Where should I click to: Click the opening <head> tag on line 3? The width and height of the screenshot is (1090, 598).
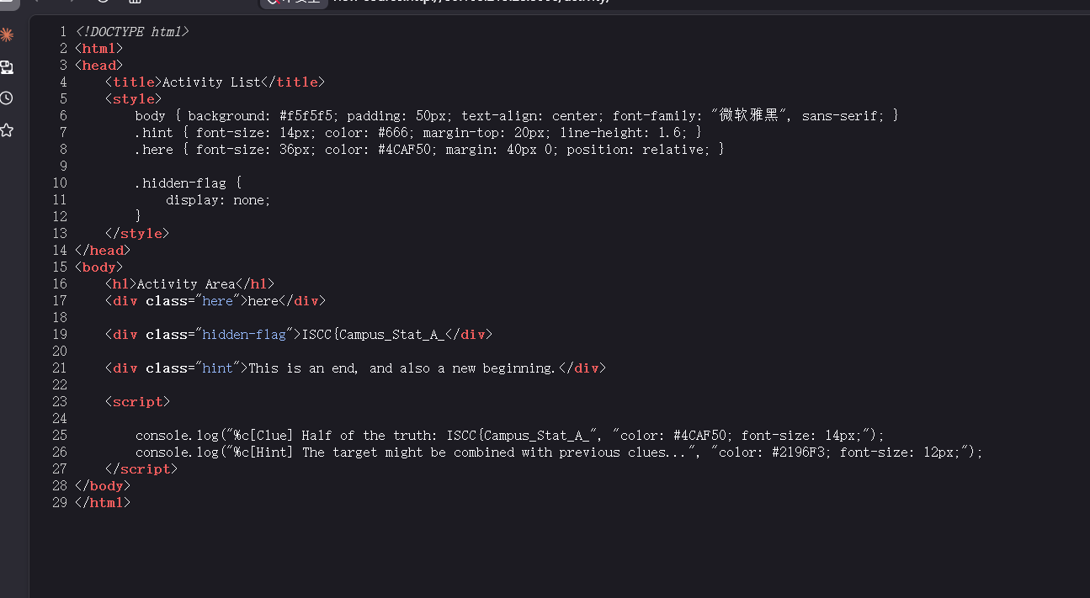coord(98,66)
